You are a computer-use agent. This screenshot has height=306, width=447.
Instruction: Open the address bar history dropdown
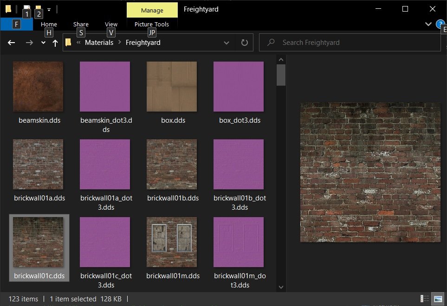227,43
